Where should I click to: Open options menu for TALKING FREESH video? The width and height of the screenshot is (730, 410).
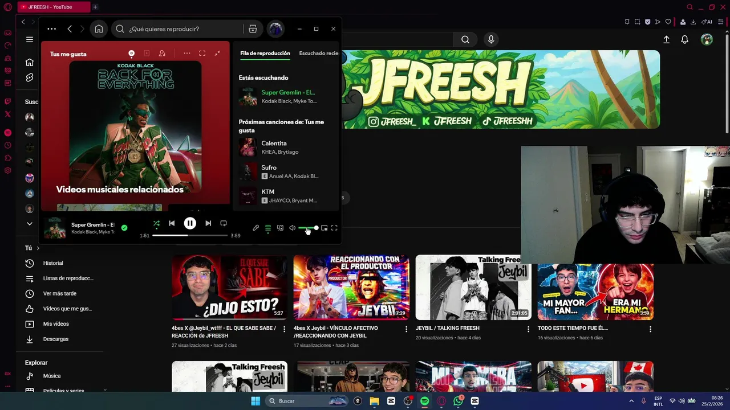pos(528,329)
